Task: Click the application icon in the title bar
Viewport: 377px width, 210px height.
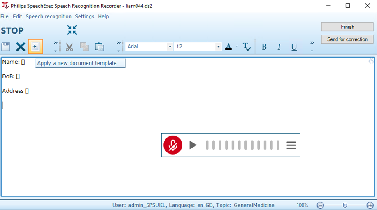Action: coord(5,5)
